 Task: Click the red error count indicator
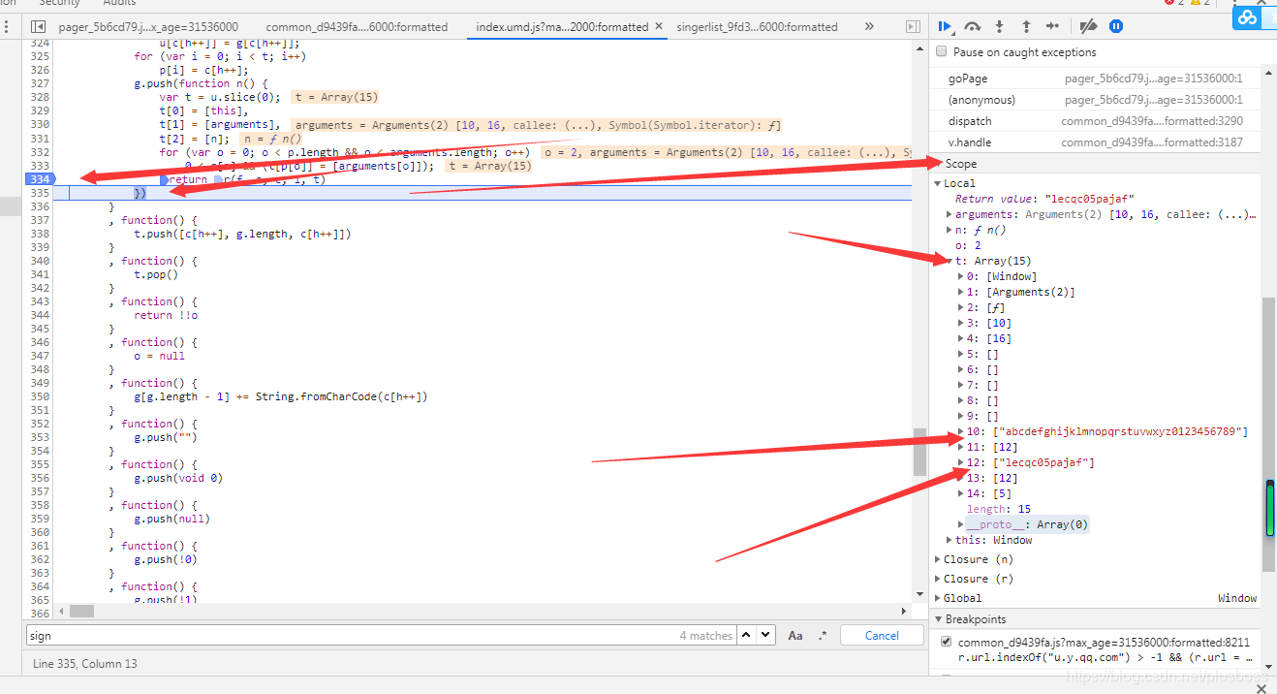pyautogui.click(x=1174, y=3)
